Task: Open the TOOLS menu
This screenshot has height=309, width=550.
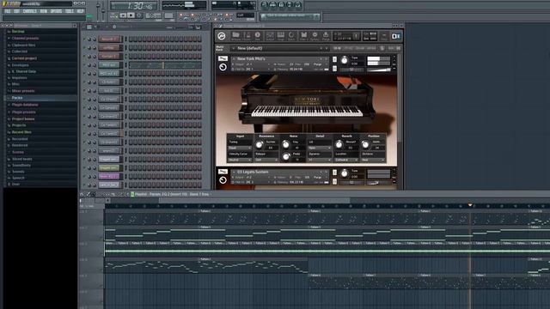Action: [70, 11]
